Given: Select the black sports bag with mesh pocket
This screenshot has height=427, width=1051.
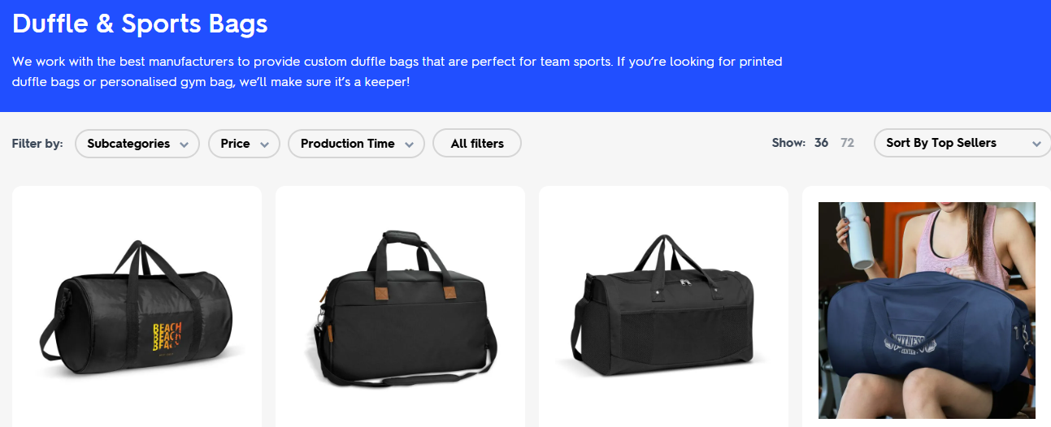Looking at the screenshot, I should [663, 305].
